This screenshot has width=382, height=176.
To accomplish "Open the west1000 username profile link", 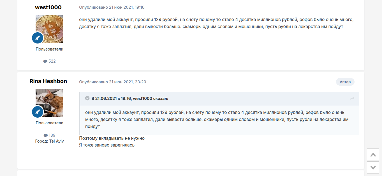I will 48,7.
